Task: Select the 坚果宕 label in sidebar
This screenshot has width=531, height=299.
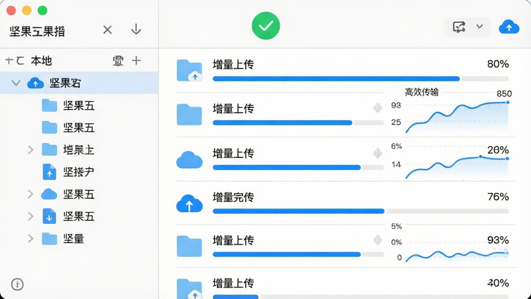Action: coord(65,83)
